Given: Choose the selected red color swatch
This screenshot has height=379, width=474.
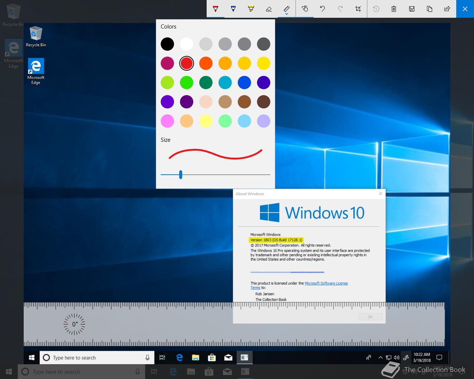Looking at the screenshot, I should coord(187,63).
